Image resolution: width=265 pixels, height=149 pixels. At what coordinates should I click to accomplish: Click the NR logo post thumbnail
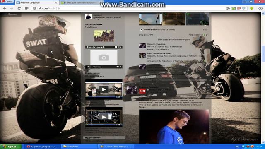coord(142,91)
